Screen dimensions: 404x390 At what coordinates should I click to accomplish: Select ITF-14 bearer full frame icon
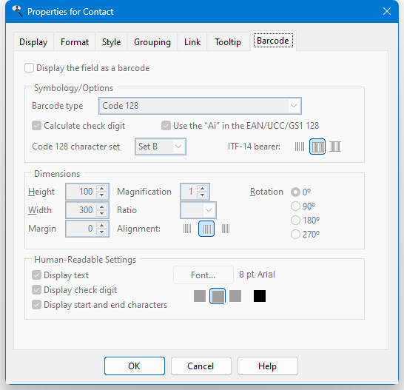point(317,147)
